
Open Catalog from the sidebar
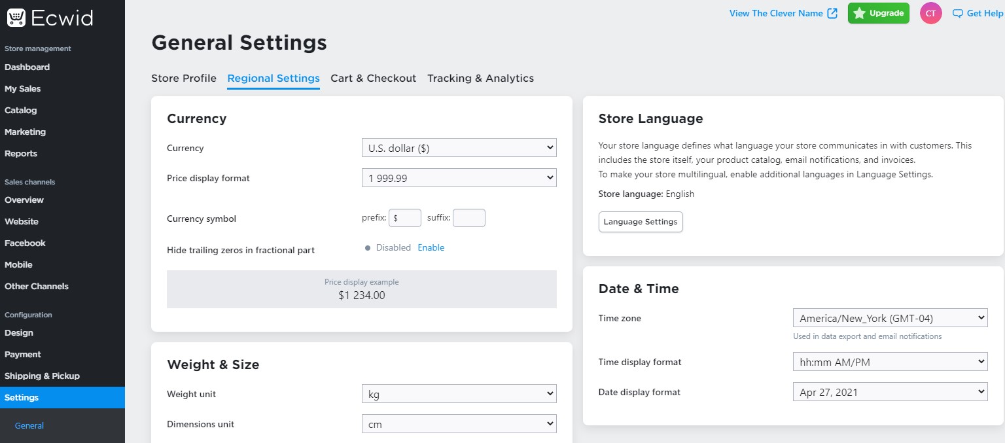20,110
